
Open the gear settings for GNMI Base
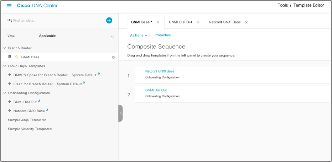click(x=113, y=57)
